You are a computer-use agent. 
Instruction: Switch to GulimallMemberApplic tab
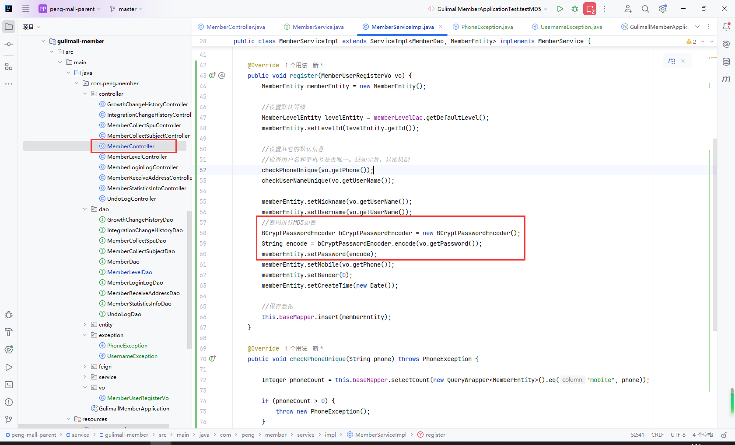[x=654, y=27]
